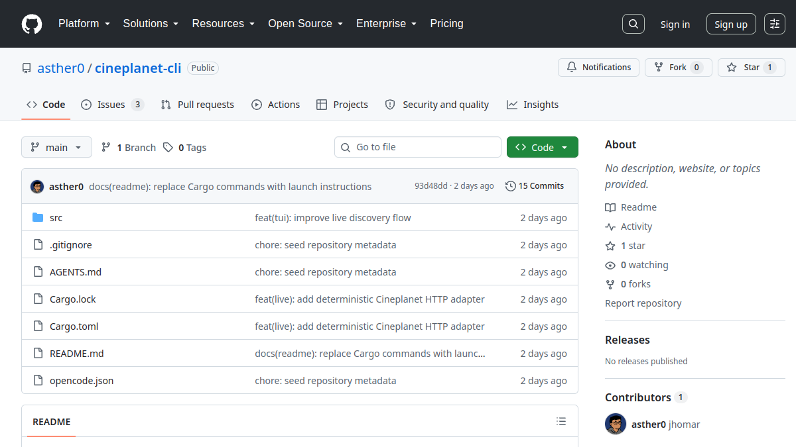Click Report repository link
The height and width of the screenshot is (447, 796).
coord(643,303)
